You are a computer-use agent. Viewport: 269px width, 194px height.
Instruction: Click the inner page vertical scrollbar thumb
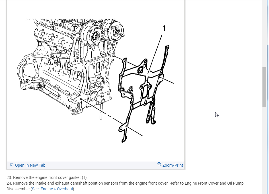(264, 87)
